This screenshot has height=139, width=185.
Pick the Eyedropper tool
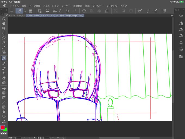tap(4, 47)
